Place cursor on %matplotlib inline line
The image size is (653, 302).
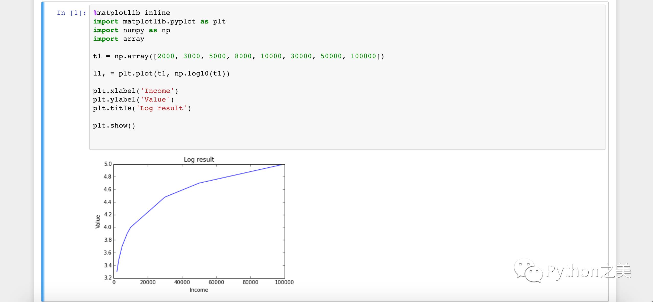132,13
